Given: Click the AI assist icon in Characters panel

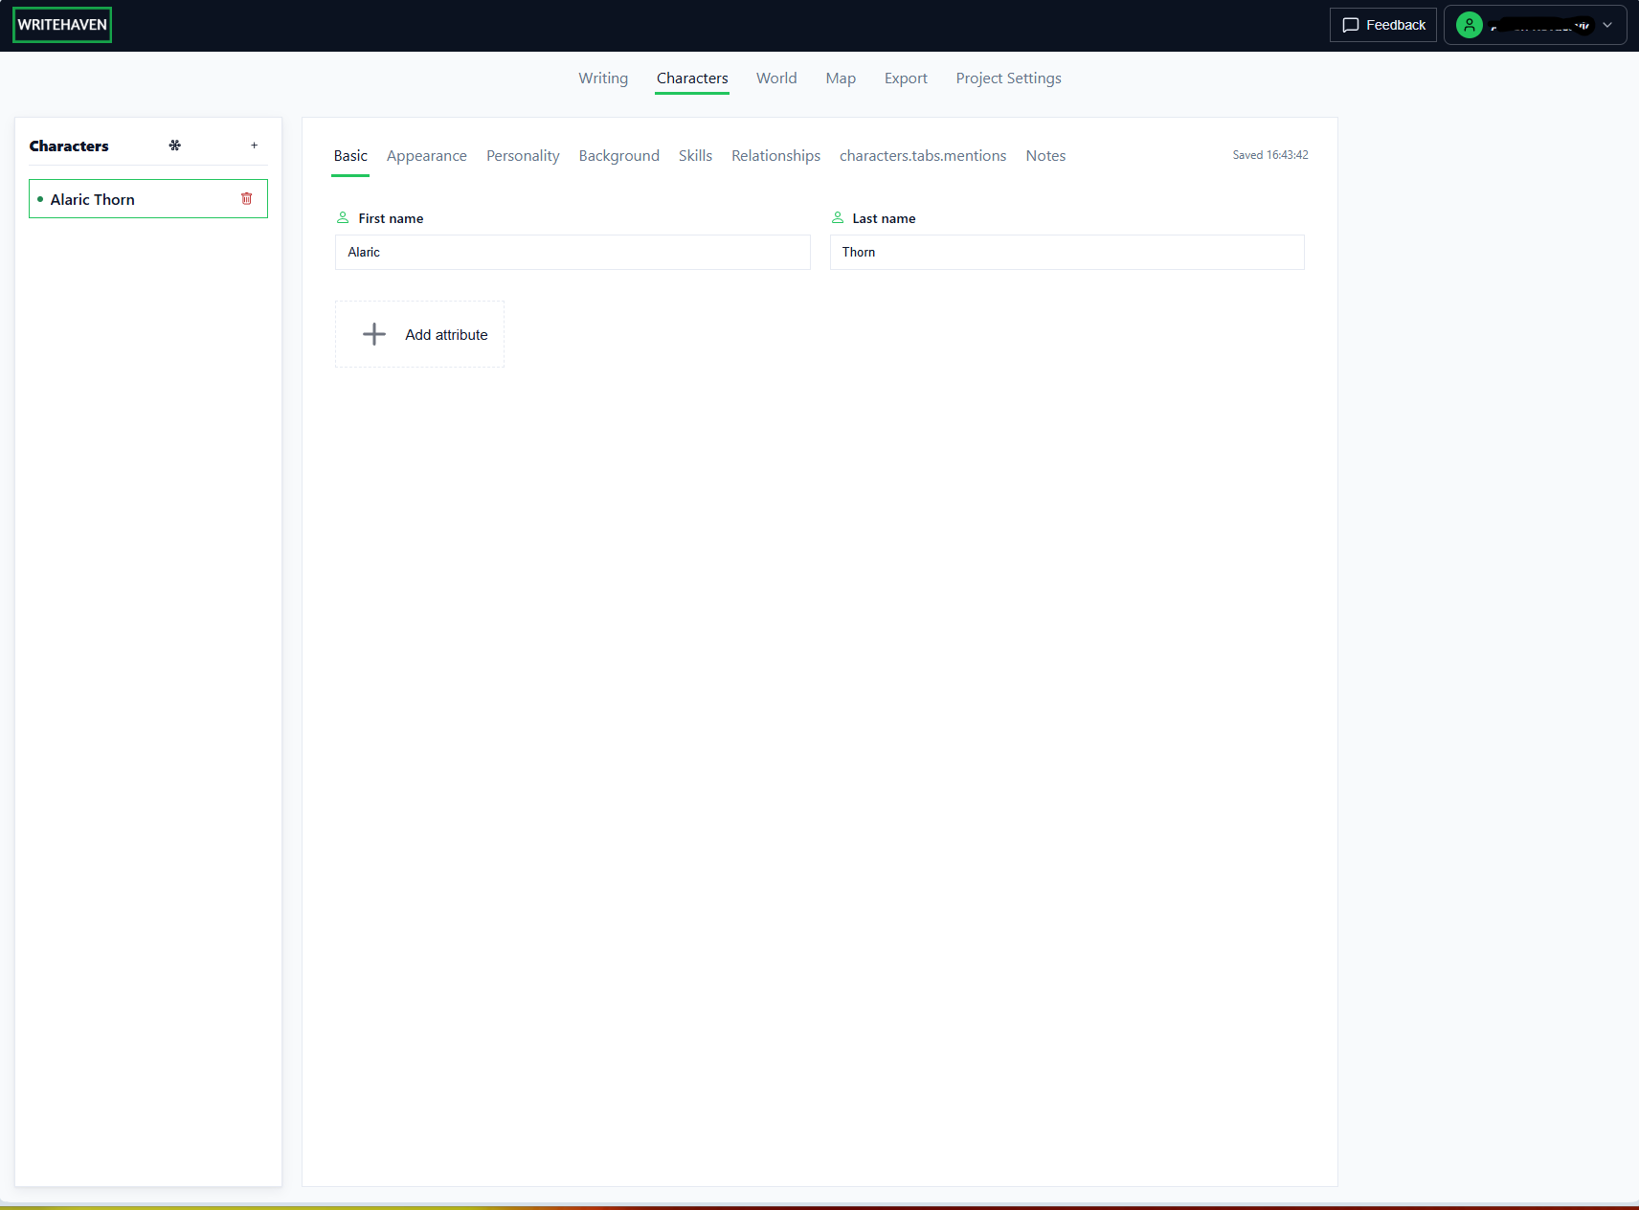Looking at the screenshot, I should coord(174,146).
